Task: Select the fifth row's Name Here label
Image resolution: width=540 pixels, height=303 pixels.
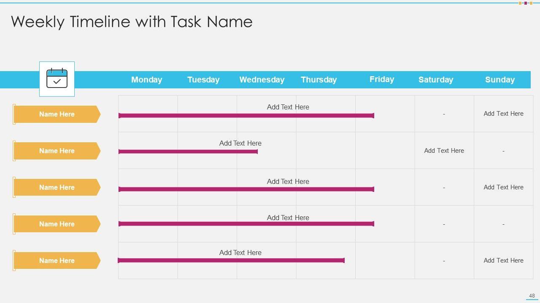Action: point(57,260)
